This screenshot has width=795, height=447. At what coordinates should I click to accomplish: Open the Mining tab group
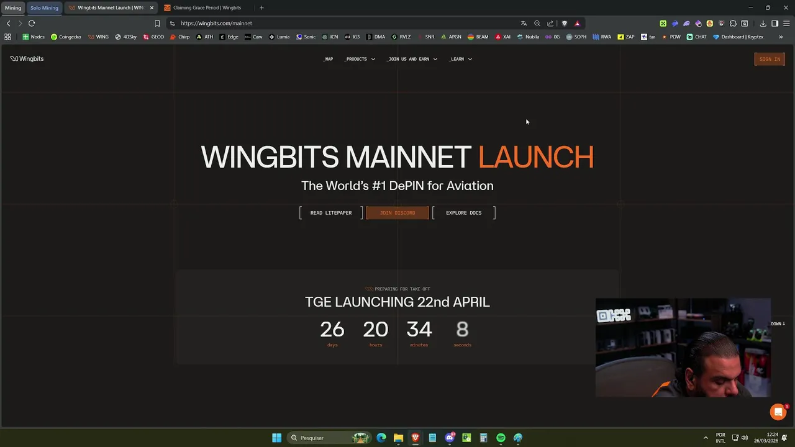point(13,7)
